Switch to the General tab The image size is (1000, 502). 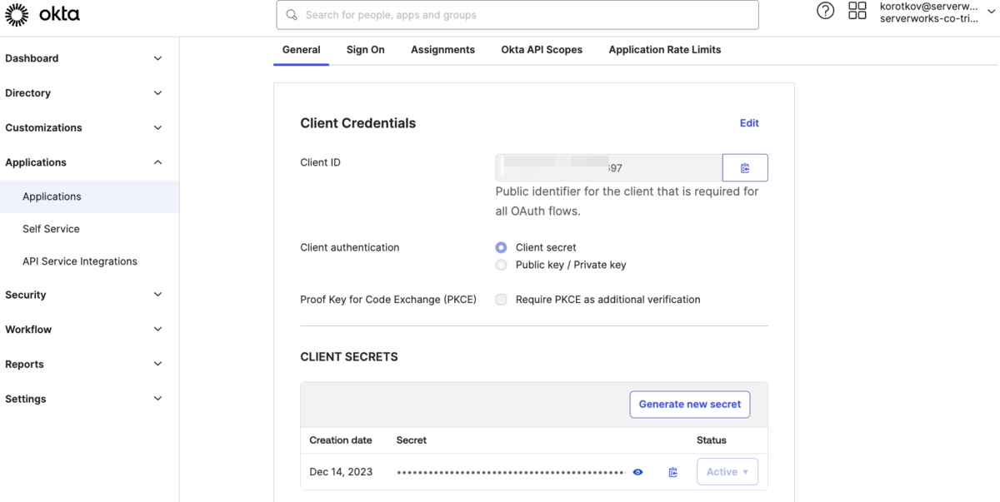point(302,50)
